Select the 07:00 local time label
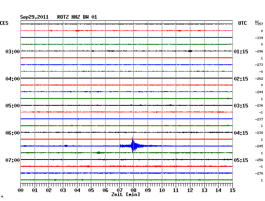 (13, 160)
